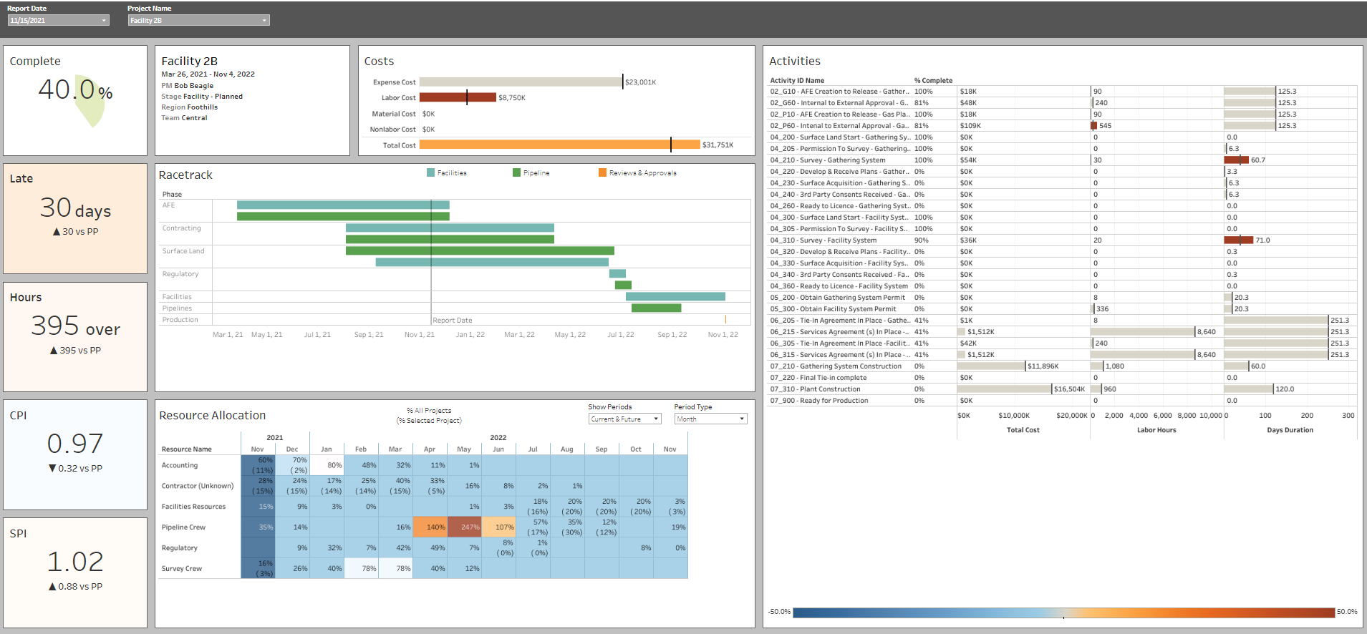The image size is (1367, 634).
Task: Click the up arrow in Late tile
Action: pyautogui.click(x=57, y=232)
